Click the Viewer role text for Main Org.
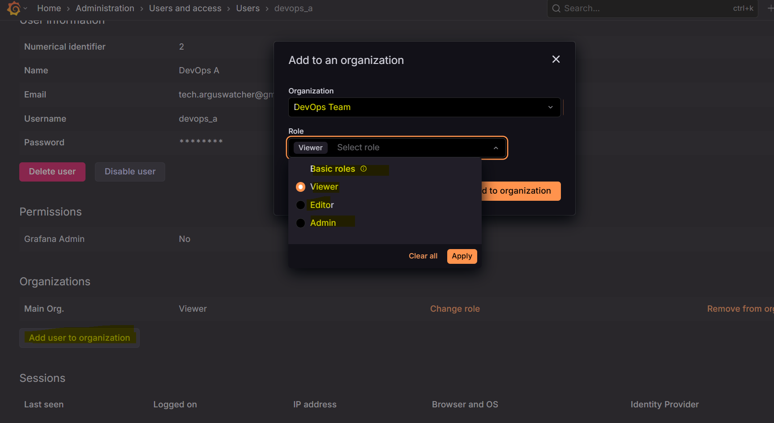 click(193, 309)
